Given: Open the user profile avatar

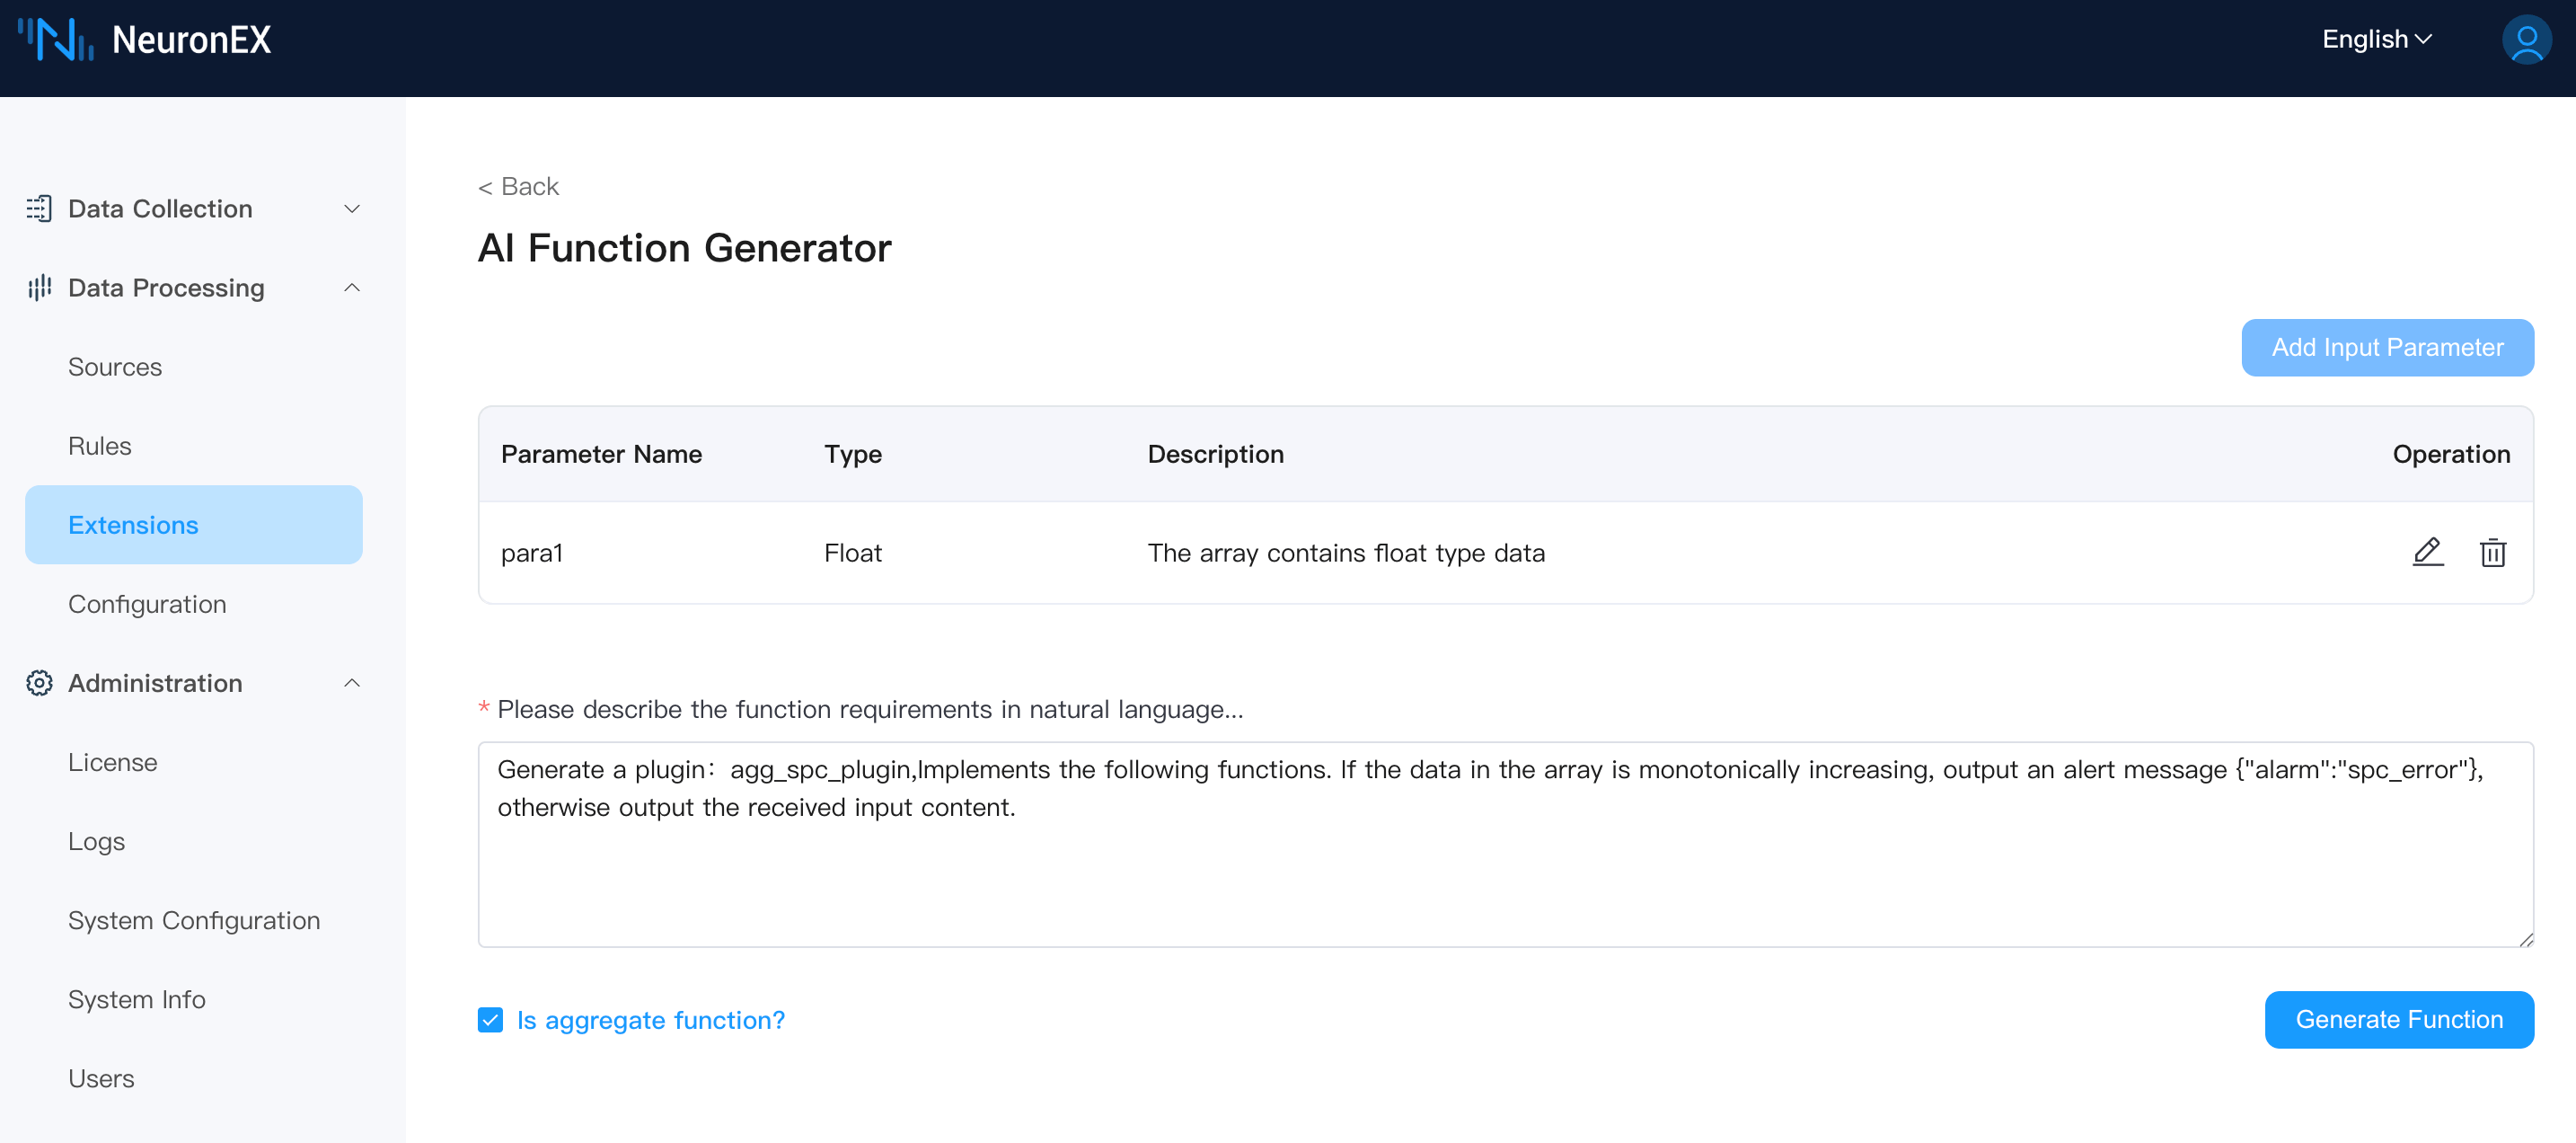Looking at the screenshot, I should pyautogui.click(x=2525, y=40).
